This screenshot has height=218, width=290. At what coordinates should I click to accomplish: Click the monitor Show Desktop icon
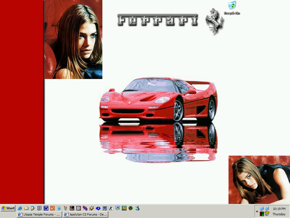(x=105, y=208)
